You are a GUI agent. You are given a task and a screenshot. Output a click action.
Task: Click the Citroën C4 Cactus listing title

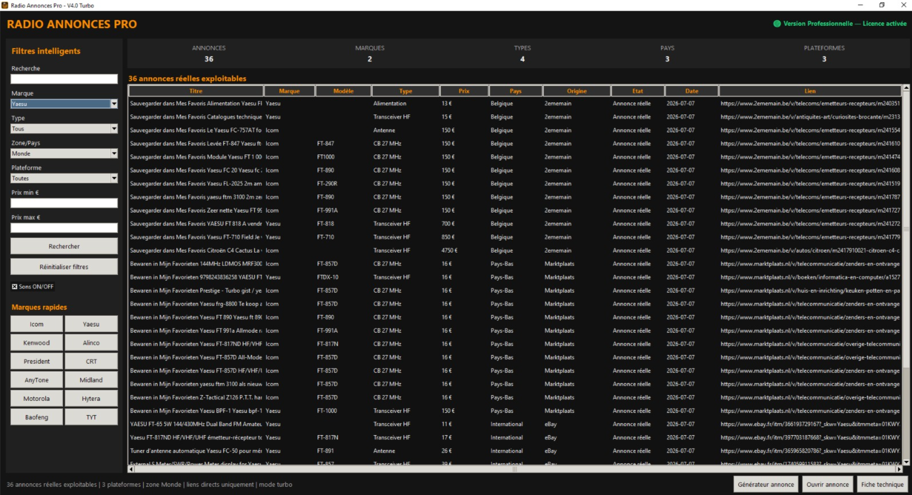pyautogui.click(x=196, y=250)
